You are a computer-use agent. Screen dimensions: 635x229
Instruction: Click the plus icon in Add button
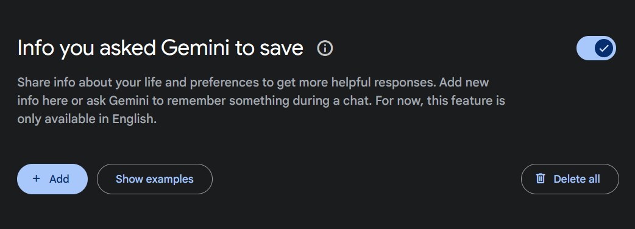(x=36, y=178)
